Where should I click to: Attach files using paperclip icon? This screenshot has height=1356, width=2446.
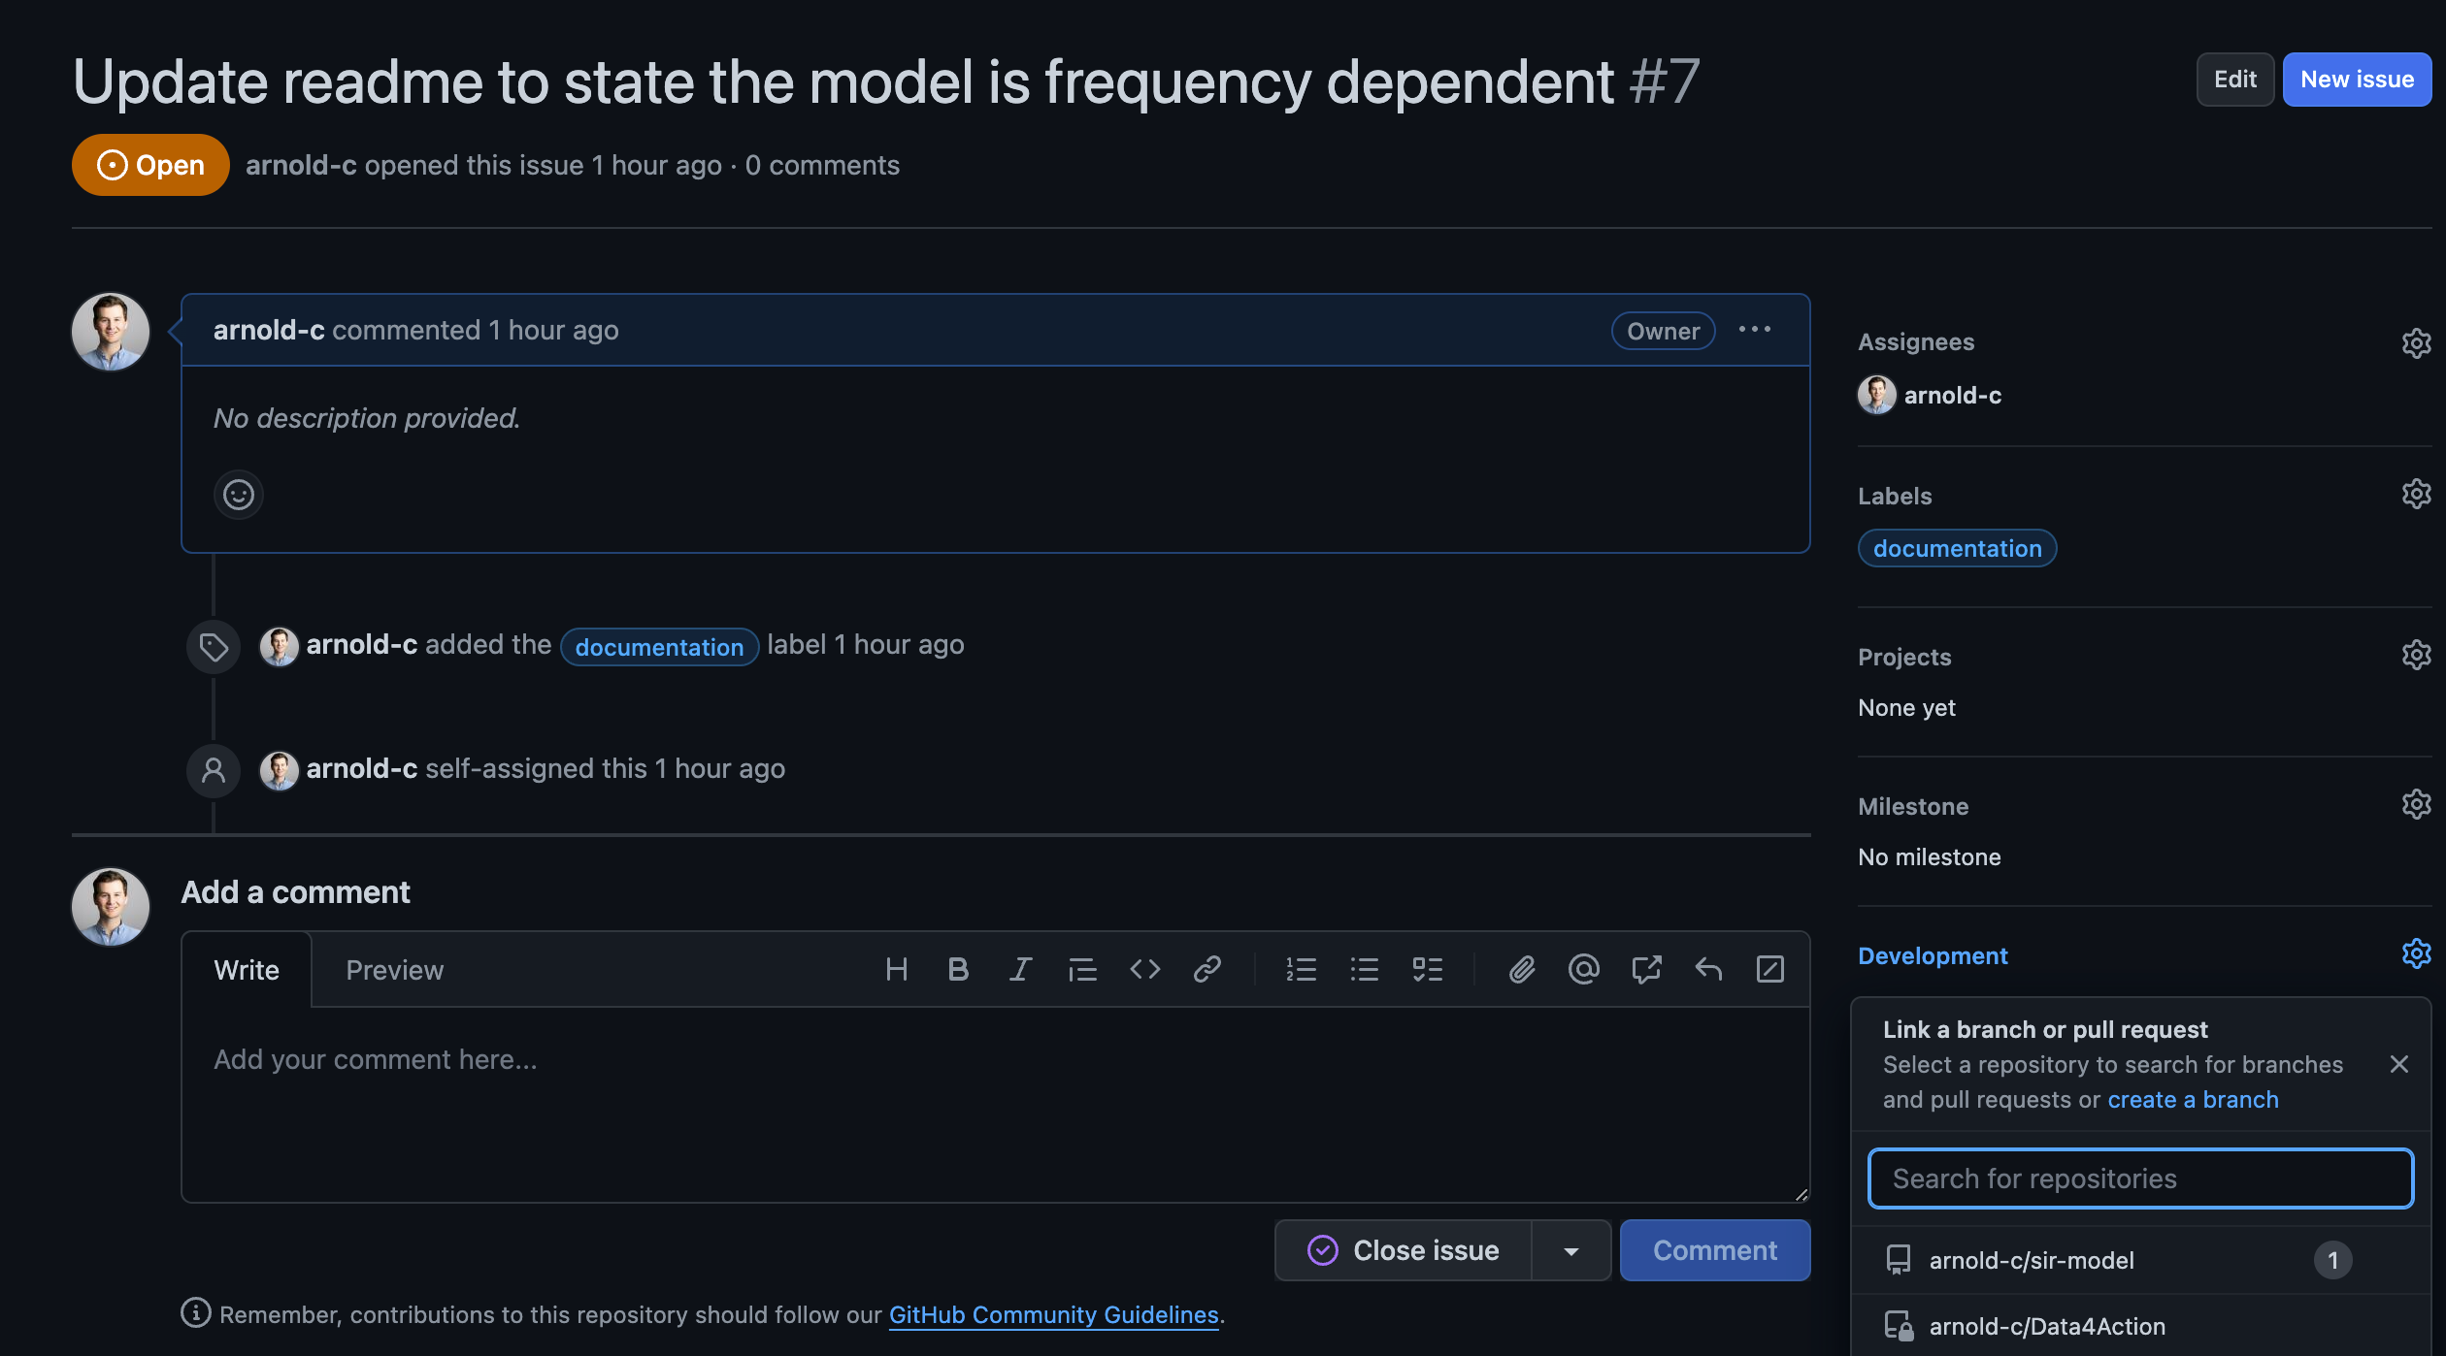[x=1521, y=969]
